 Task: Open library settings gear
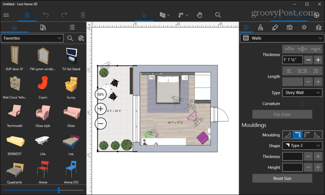point(81,38)
